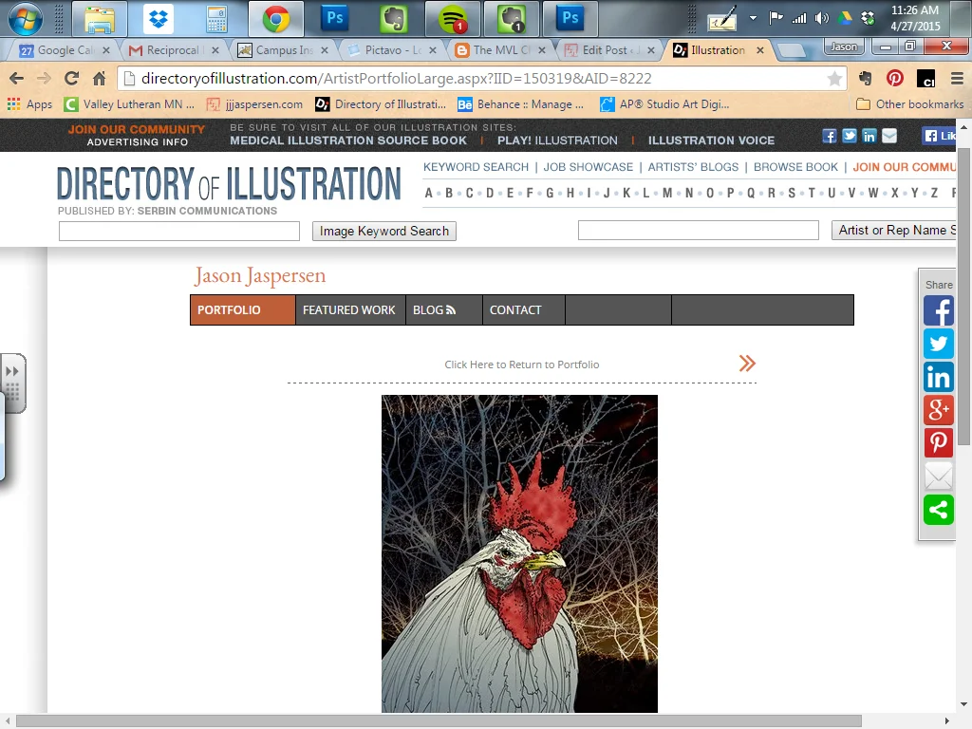Share the artwork on Facebook
This screenshot has height=729, width=972.
point(938,310)
